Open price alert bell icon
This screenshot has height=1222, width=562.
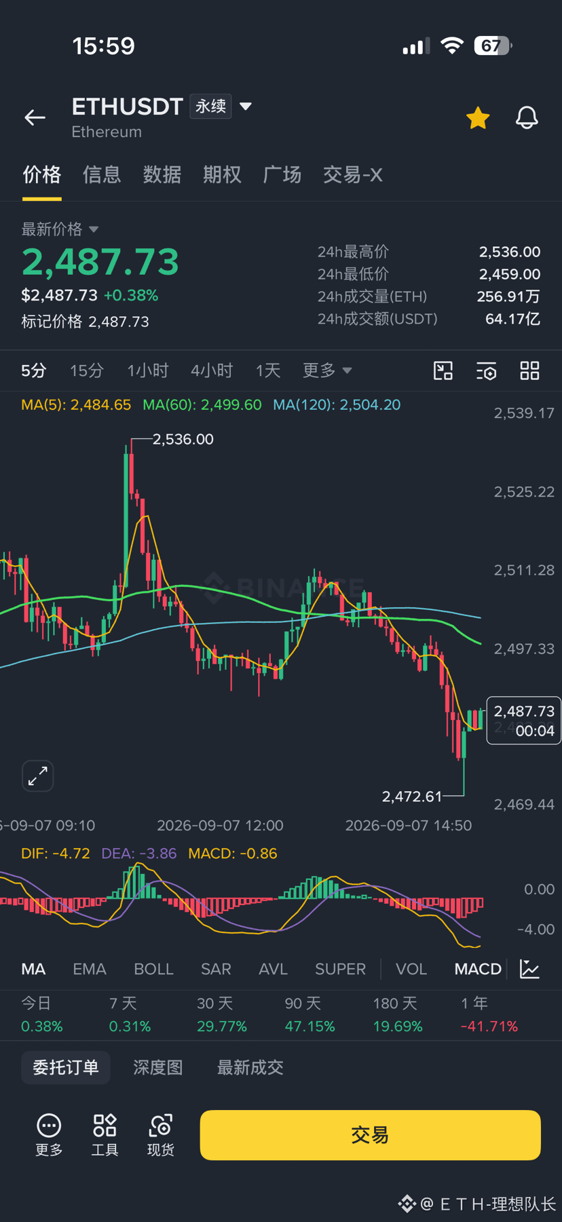click(x=527, y=117)
